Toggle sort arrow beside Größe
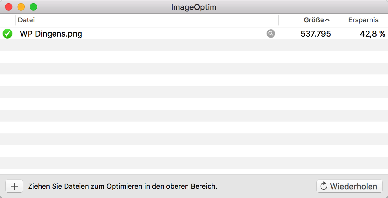This screenshot has height=198, width=388. click(x=327, y=20)
